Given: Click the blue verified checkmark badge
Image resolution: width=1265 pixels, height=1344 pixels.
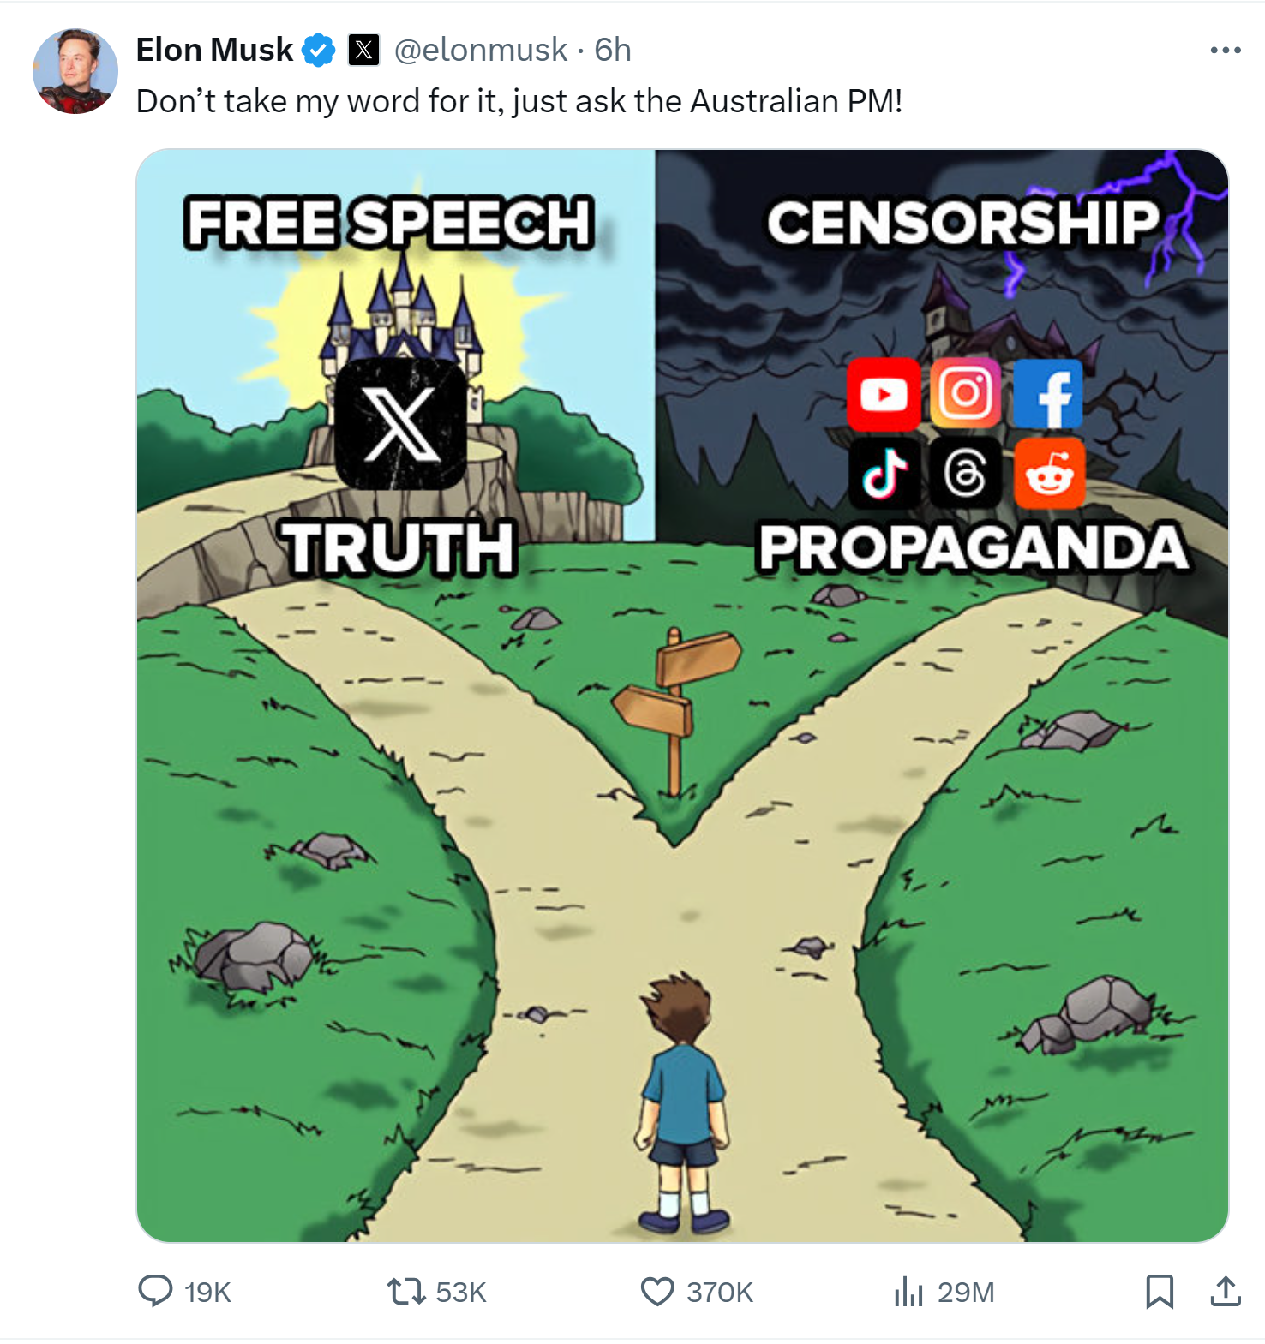Looking at the screenshot, I should (x=318, y=50).
